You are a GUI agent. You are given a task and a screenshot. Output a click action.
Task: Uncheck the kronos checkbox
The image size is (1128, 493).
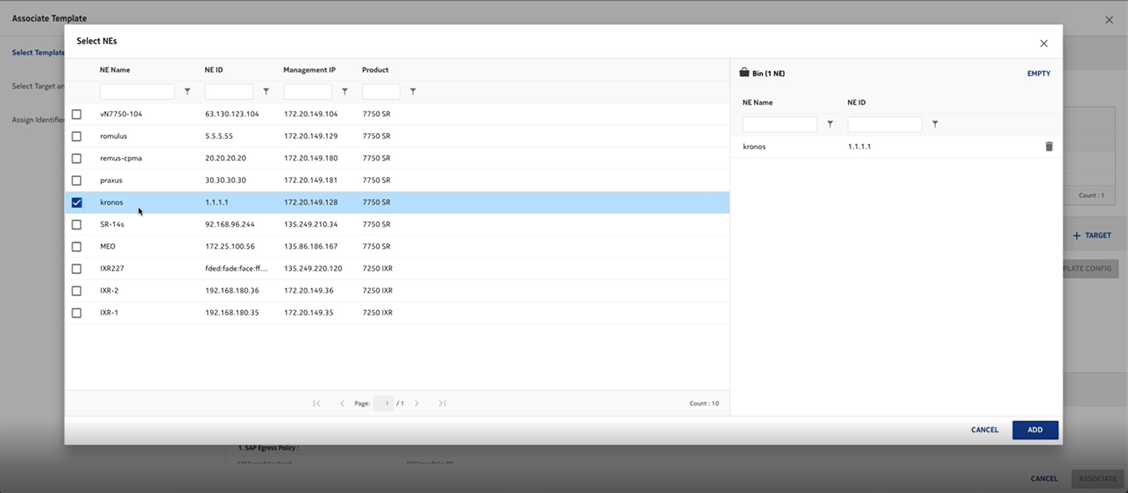77,202
